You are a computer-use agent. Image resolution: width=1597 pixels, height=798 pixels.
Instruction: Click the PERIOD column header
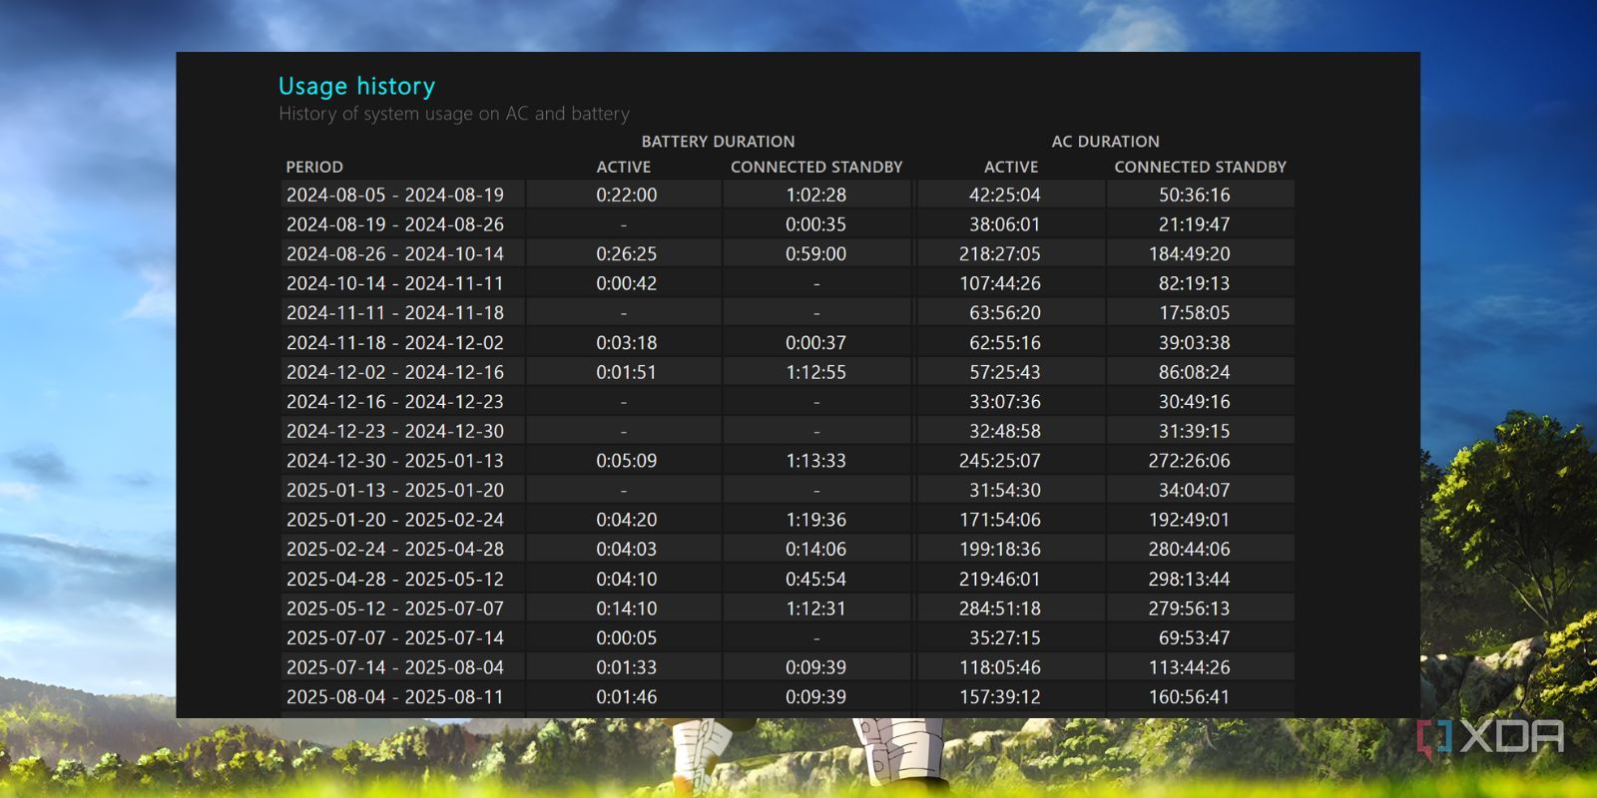(x=314, y=167)
